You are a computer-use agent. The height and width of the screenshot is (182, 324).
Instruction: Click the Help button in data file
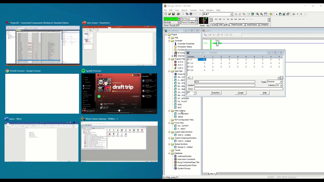(x=265, y=93)
